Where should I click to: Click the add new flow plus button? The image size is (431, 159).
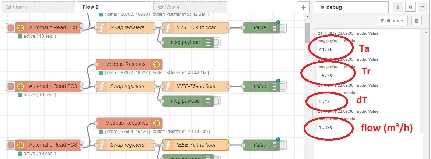303,7
